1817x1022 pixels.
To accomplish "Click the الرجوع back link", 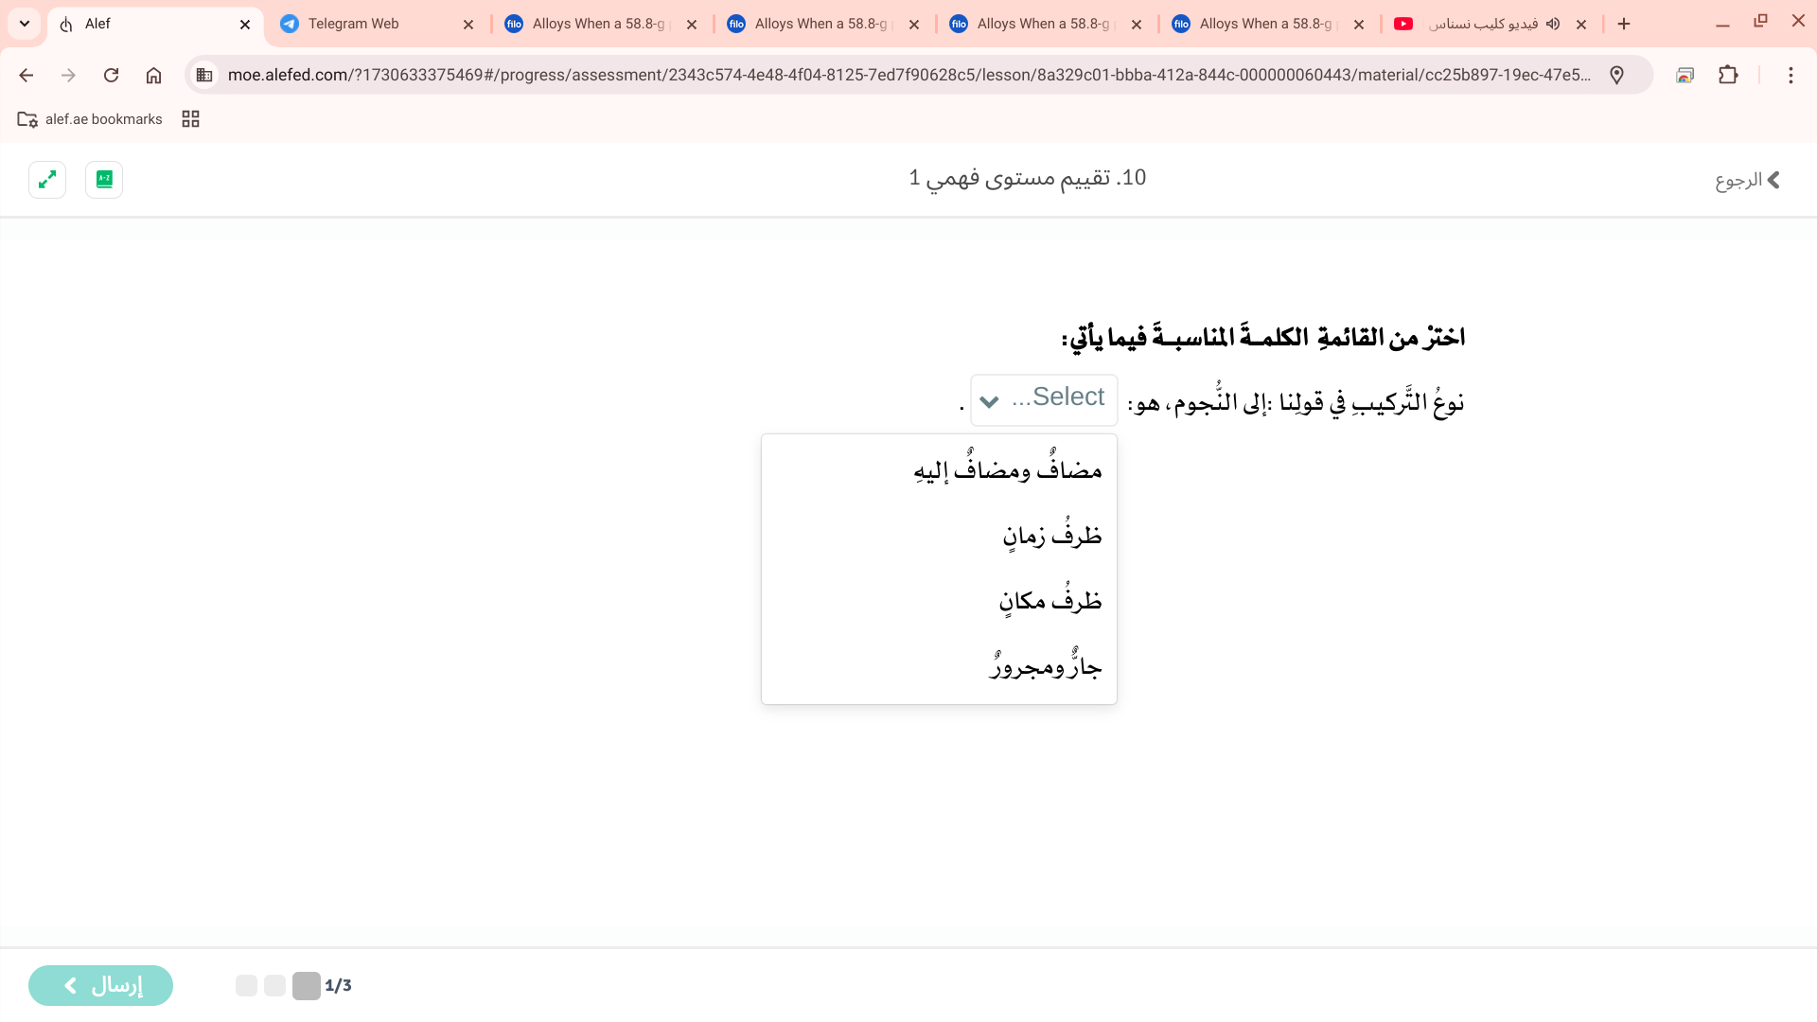I will [x=1747, y=180].
